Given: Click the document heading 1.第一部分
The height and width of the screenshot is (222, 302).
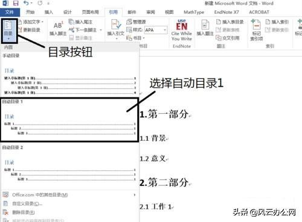Looking at the screenshot, I should tap(164, 114).
